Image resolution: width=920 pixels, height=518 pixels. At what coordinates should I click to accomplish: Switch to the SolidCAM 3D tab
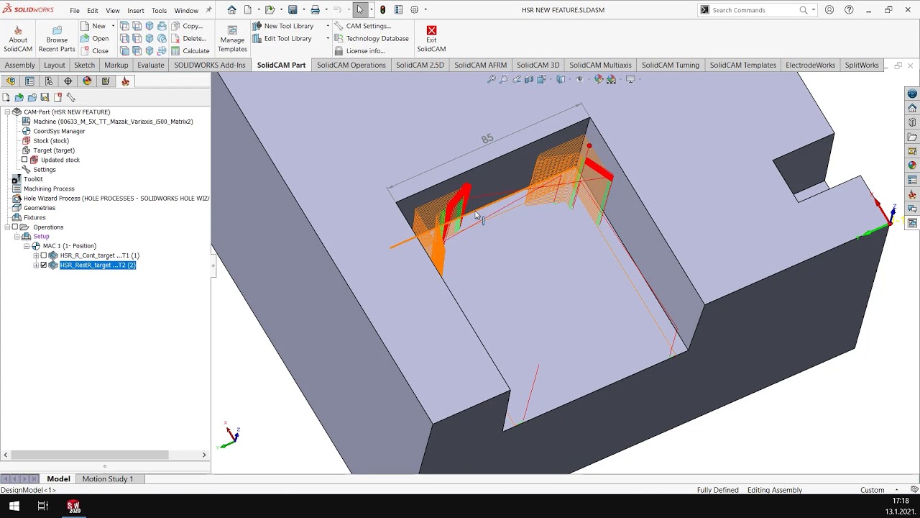pos(538,65)
